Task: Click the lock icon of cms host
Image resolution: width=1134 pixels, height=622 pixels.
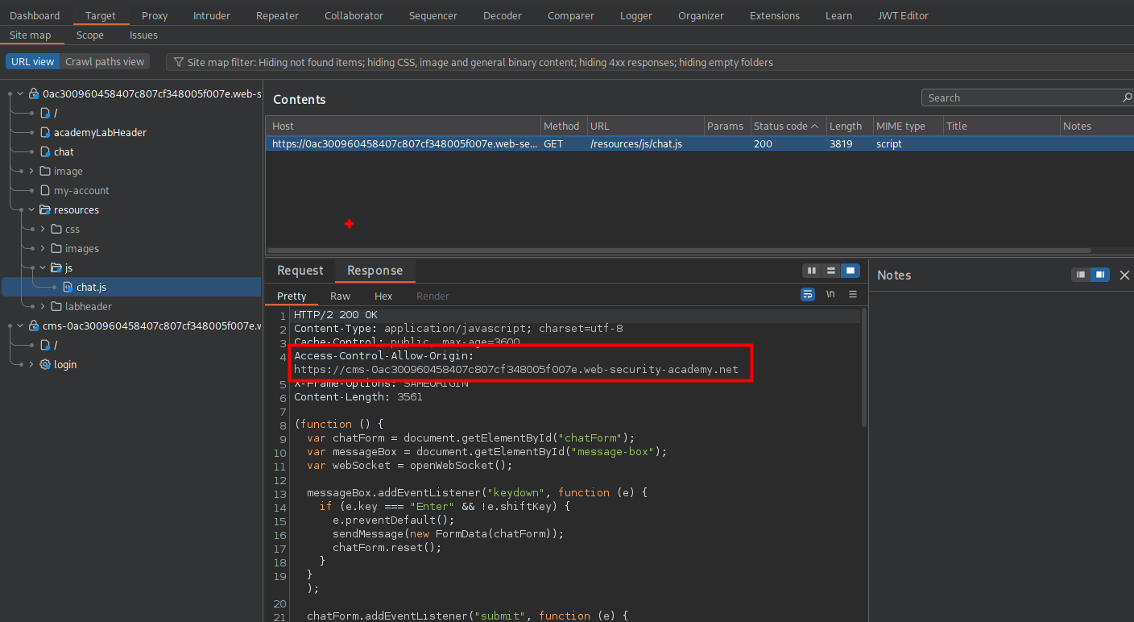Action: pyautogui.click(x=34, y=326)
